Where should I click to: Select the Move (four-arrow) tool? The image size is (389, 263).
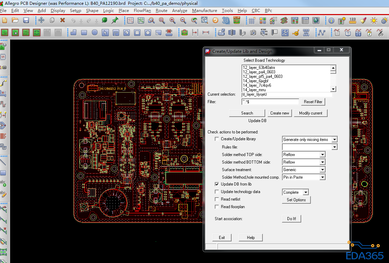41,21
